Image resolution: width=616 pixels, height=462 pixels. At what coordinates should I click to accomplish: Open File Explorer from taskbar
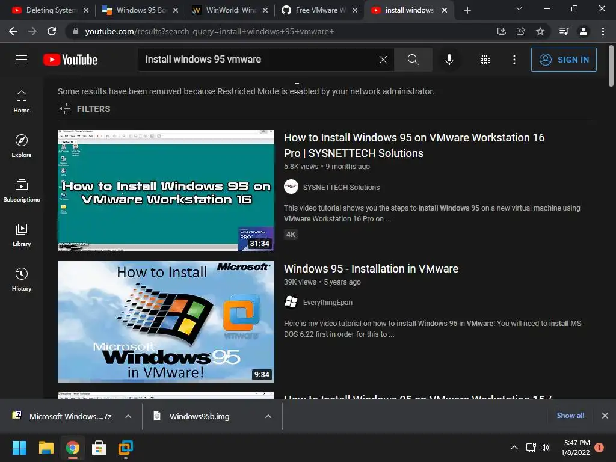(x=46, y=448)
